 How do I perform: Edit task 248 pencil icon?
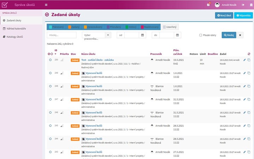pyautogui.click(x=244, y=86)
